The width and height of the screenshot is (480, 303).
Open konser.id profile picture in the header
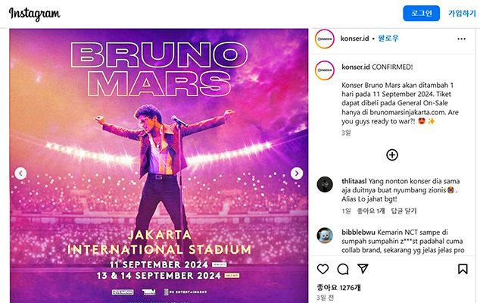(325, 38)
